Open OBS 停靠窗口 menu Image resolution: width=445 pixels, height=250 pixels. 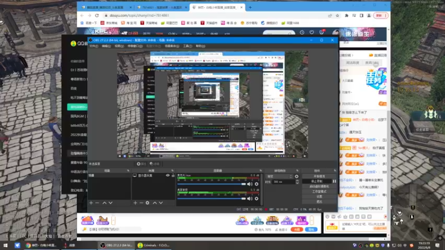click(x=135, y=46)
